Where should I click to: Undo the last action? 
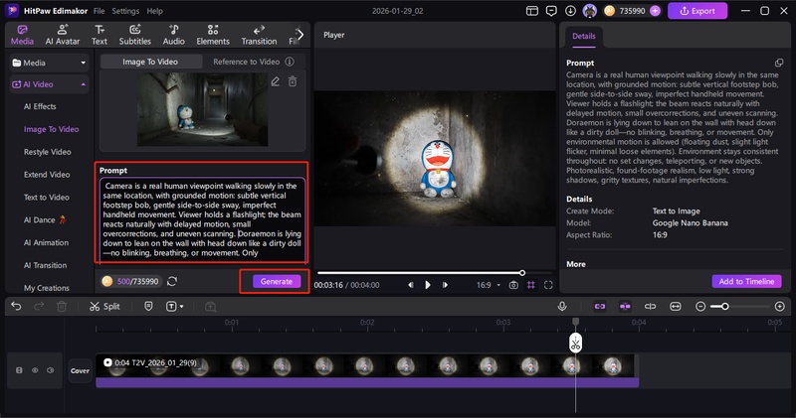pyautogui.click(x=16, y=306)
